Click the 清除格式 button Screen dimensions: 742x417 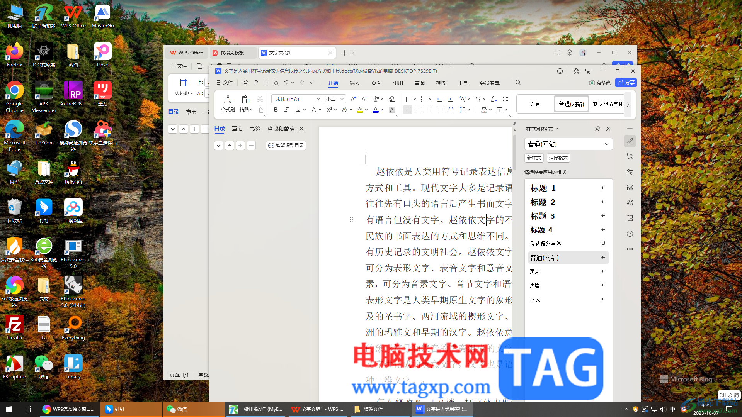pyautogui.click(x=558, y=158)
